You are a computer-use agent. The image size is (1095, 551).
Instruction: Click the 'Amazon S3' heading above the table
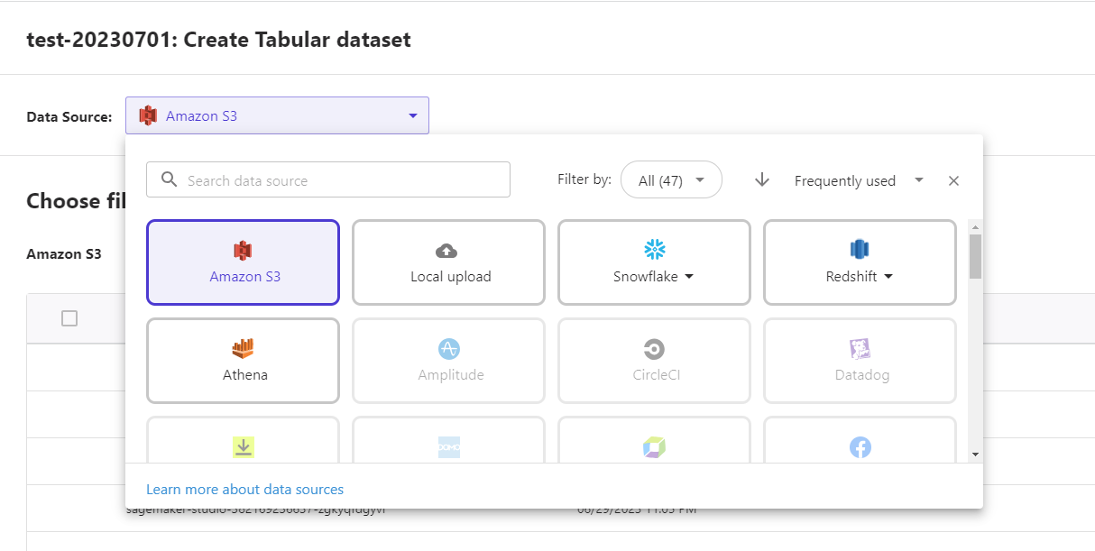tap(64, 254)
